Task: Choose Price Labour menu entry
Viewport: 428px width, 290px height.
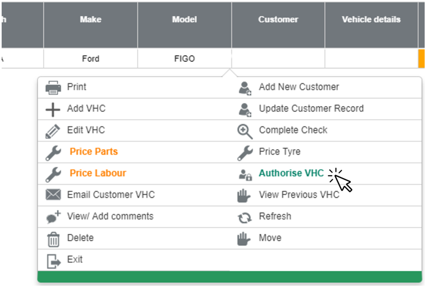Action: point(98,173)
